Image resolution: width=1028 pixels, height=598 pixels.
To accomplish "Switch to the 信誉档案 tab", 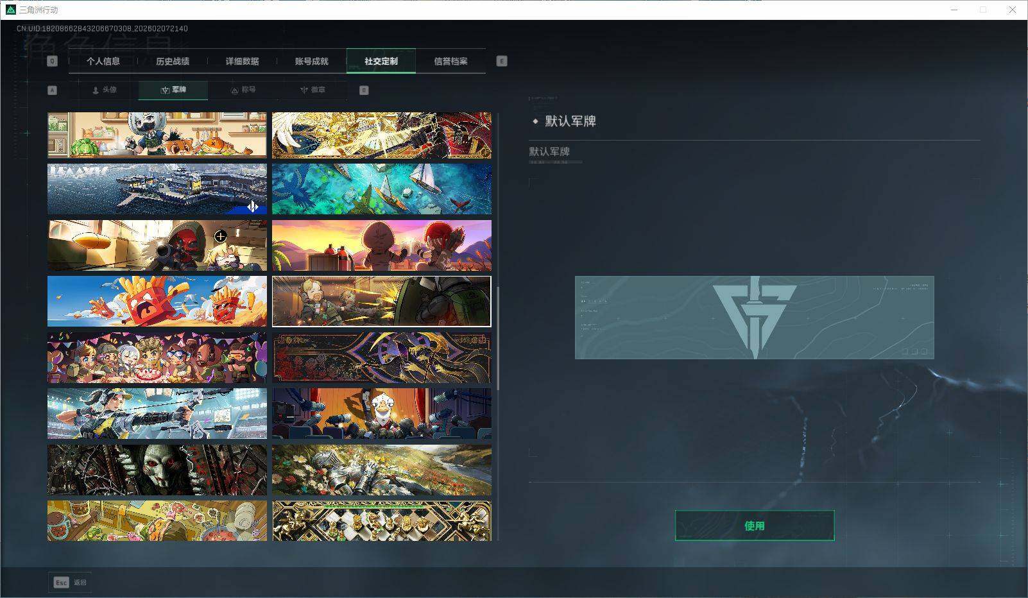I will click(450, 61).
